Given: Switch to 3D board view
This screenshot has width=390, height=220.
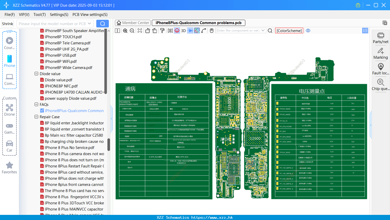Looking at the screenshot, I should pyautogui.click(x=183, y=31).
